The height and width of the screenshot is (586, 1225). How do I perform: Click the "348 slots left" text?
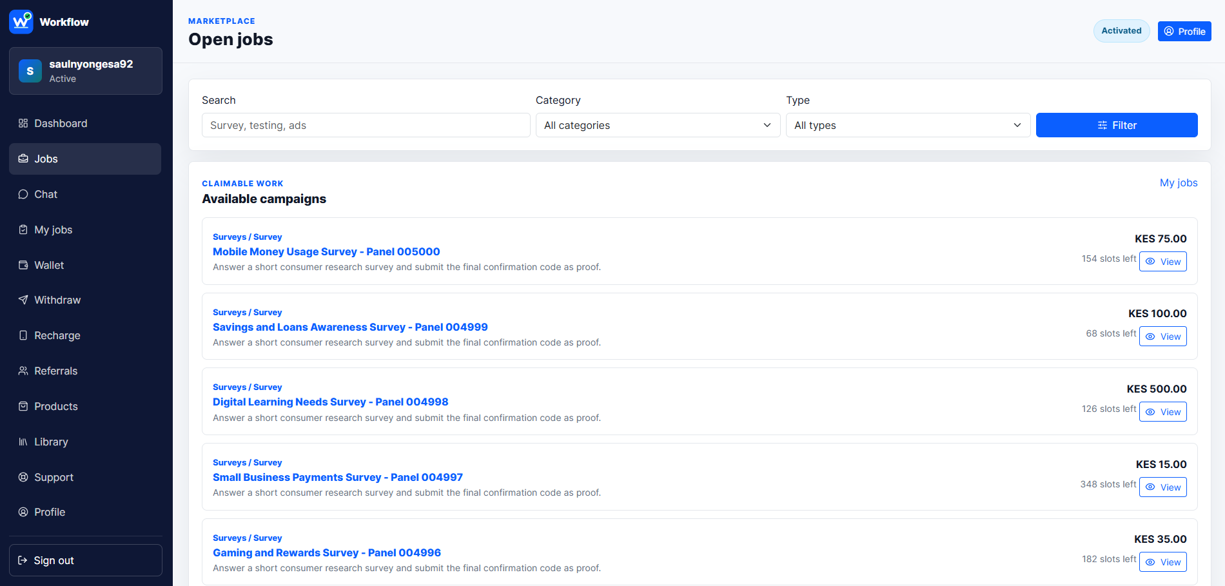click(x=1108, y=484)
